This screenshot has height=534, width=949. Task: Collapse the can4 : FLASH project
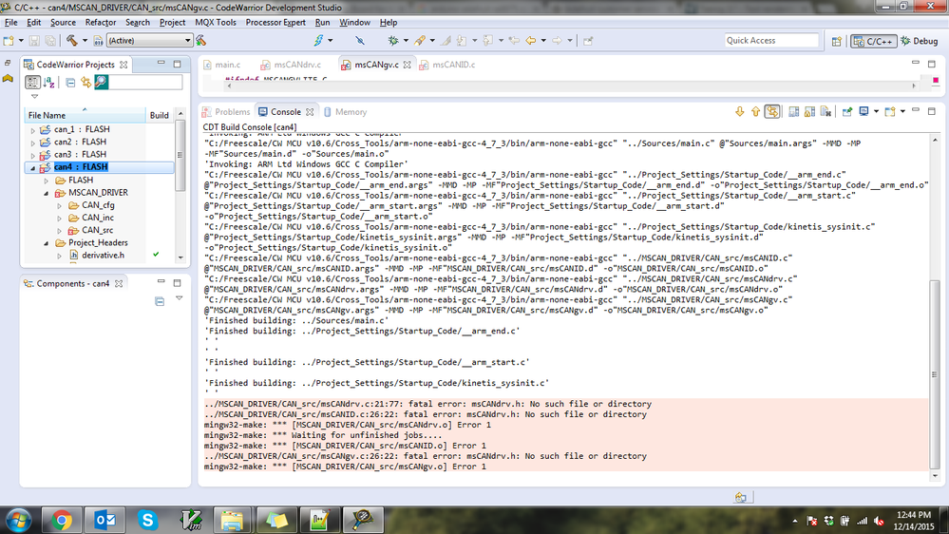(x=32, y=168)
